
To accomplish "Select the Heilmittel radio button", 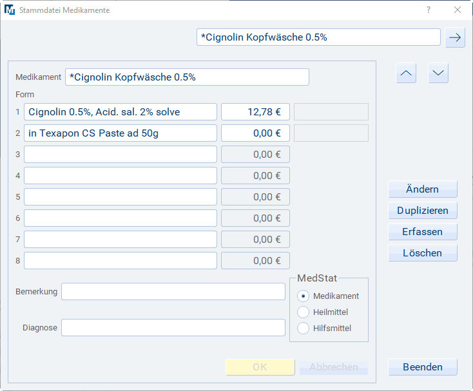I will (x=303, y=312).
